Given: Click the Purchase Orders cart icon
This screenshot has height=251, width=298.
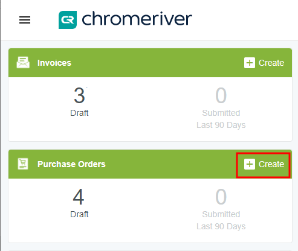Looking at the screenshot, I should [23, 164].
